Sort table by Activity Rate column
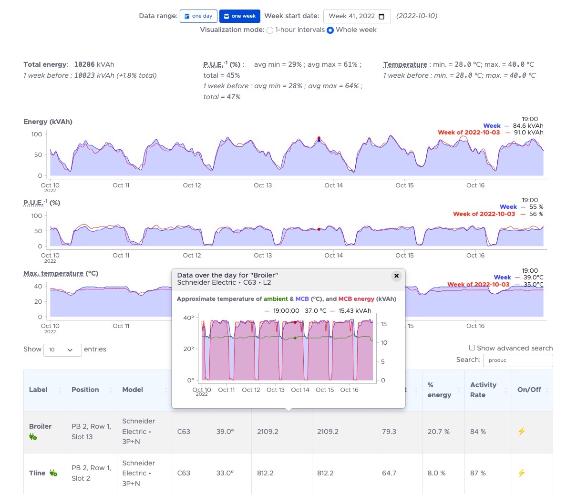 coord(483,390)
